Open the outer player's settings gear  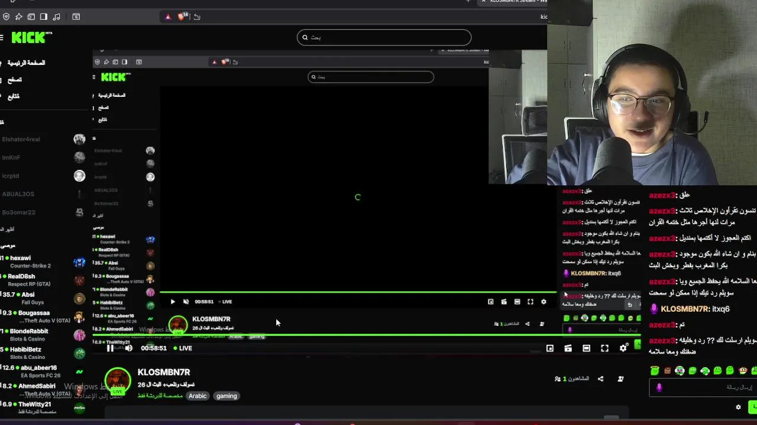tap(623, 348)
